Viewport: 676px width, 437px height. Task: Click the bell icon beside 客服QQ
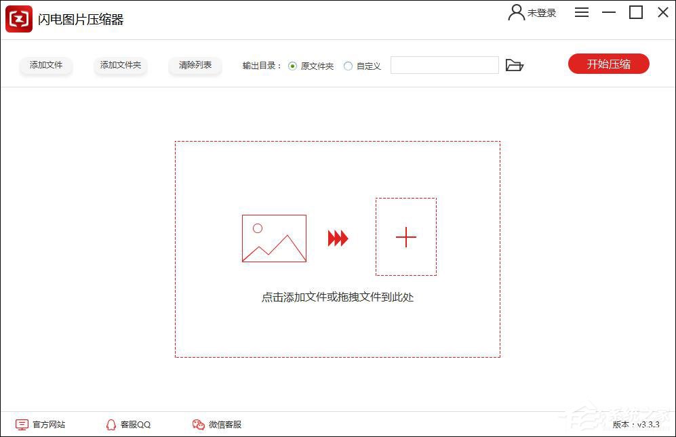[x=111, y=424]
